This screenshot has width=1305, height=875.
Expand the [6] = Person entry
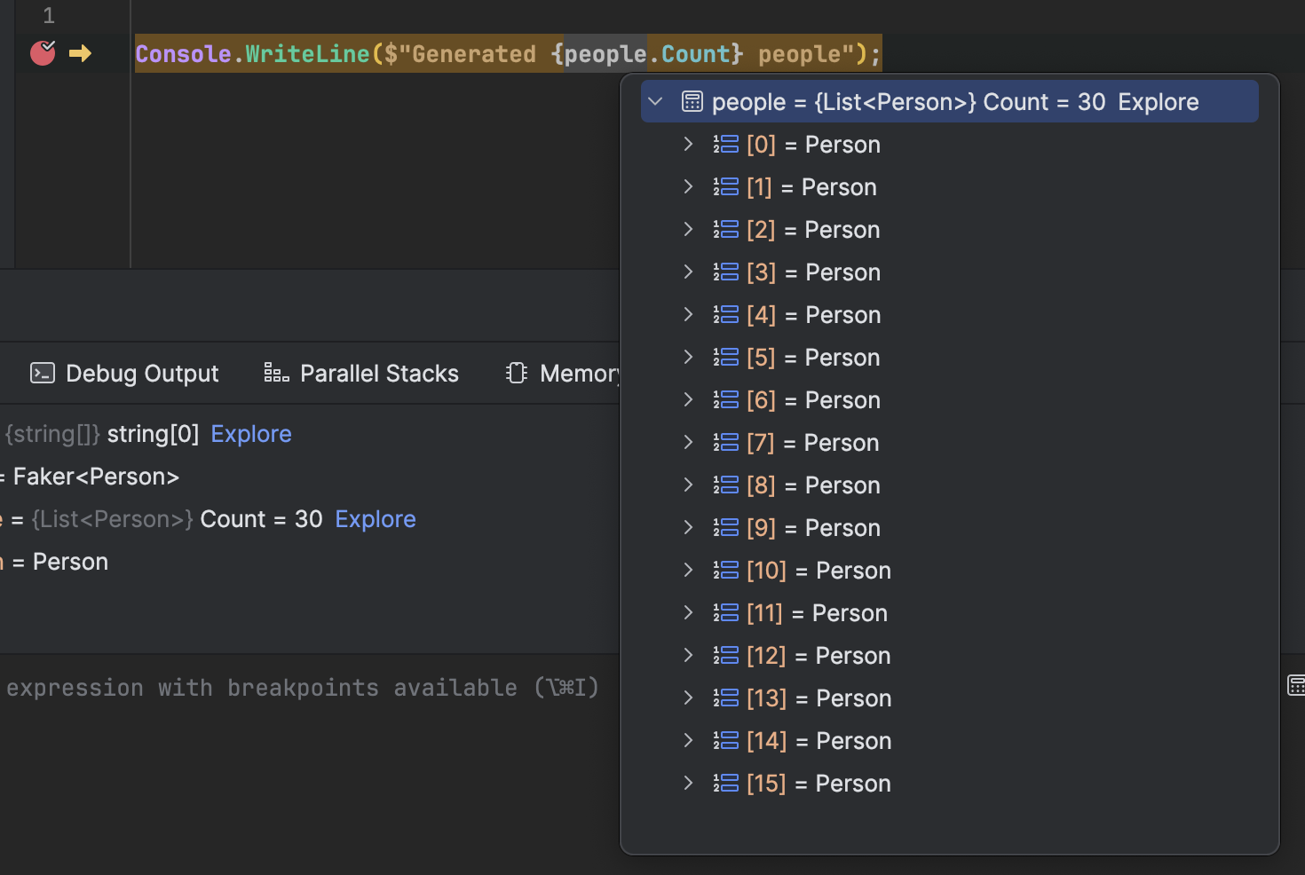(688, 400)
